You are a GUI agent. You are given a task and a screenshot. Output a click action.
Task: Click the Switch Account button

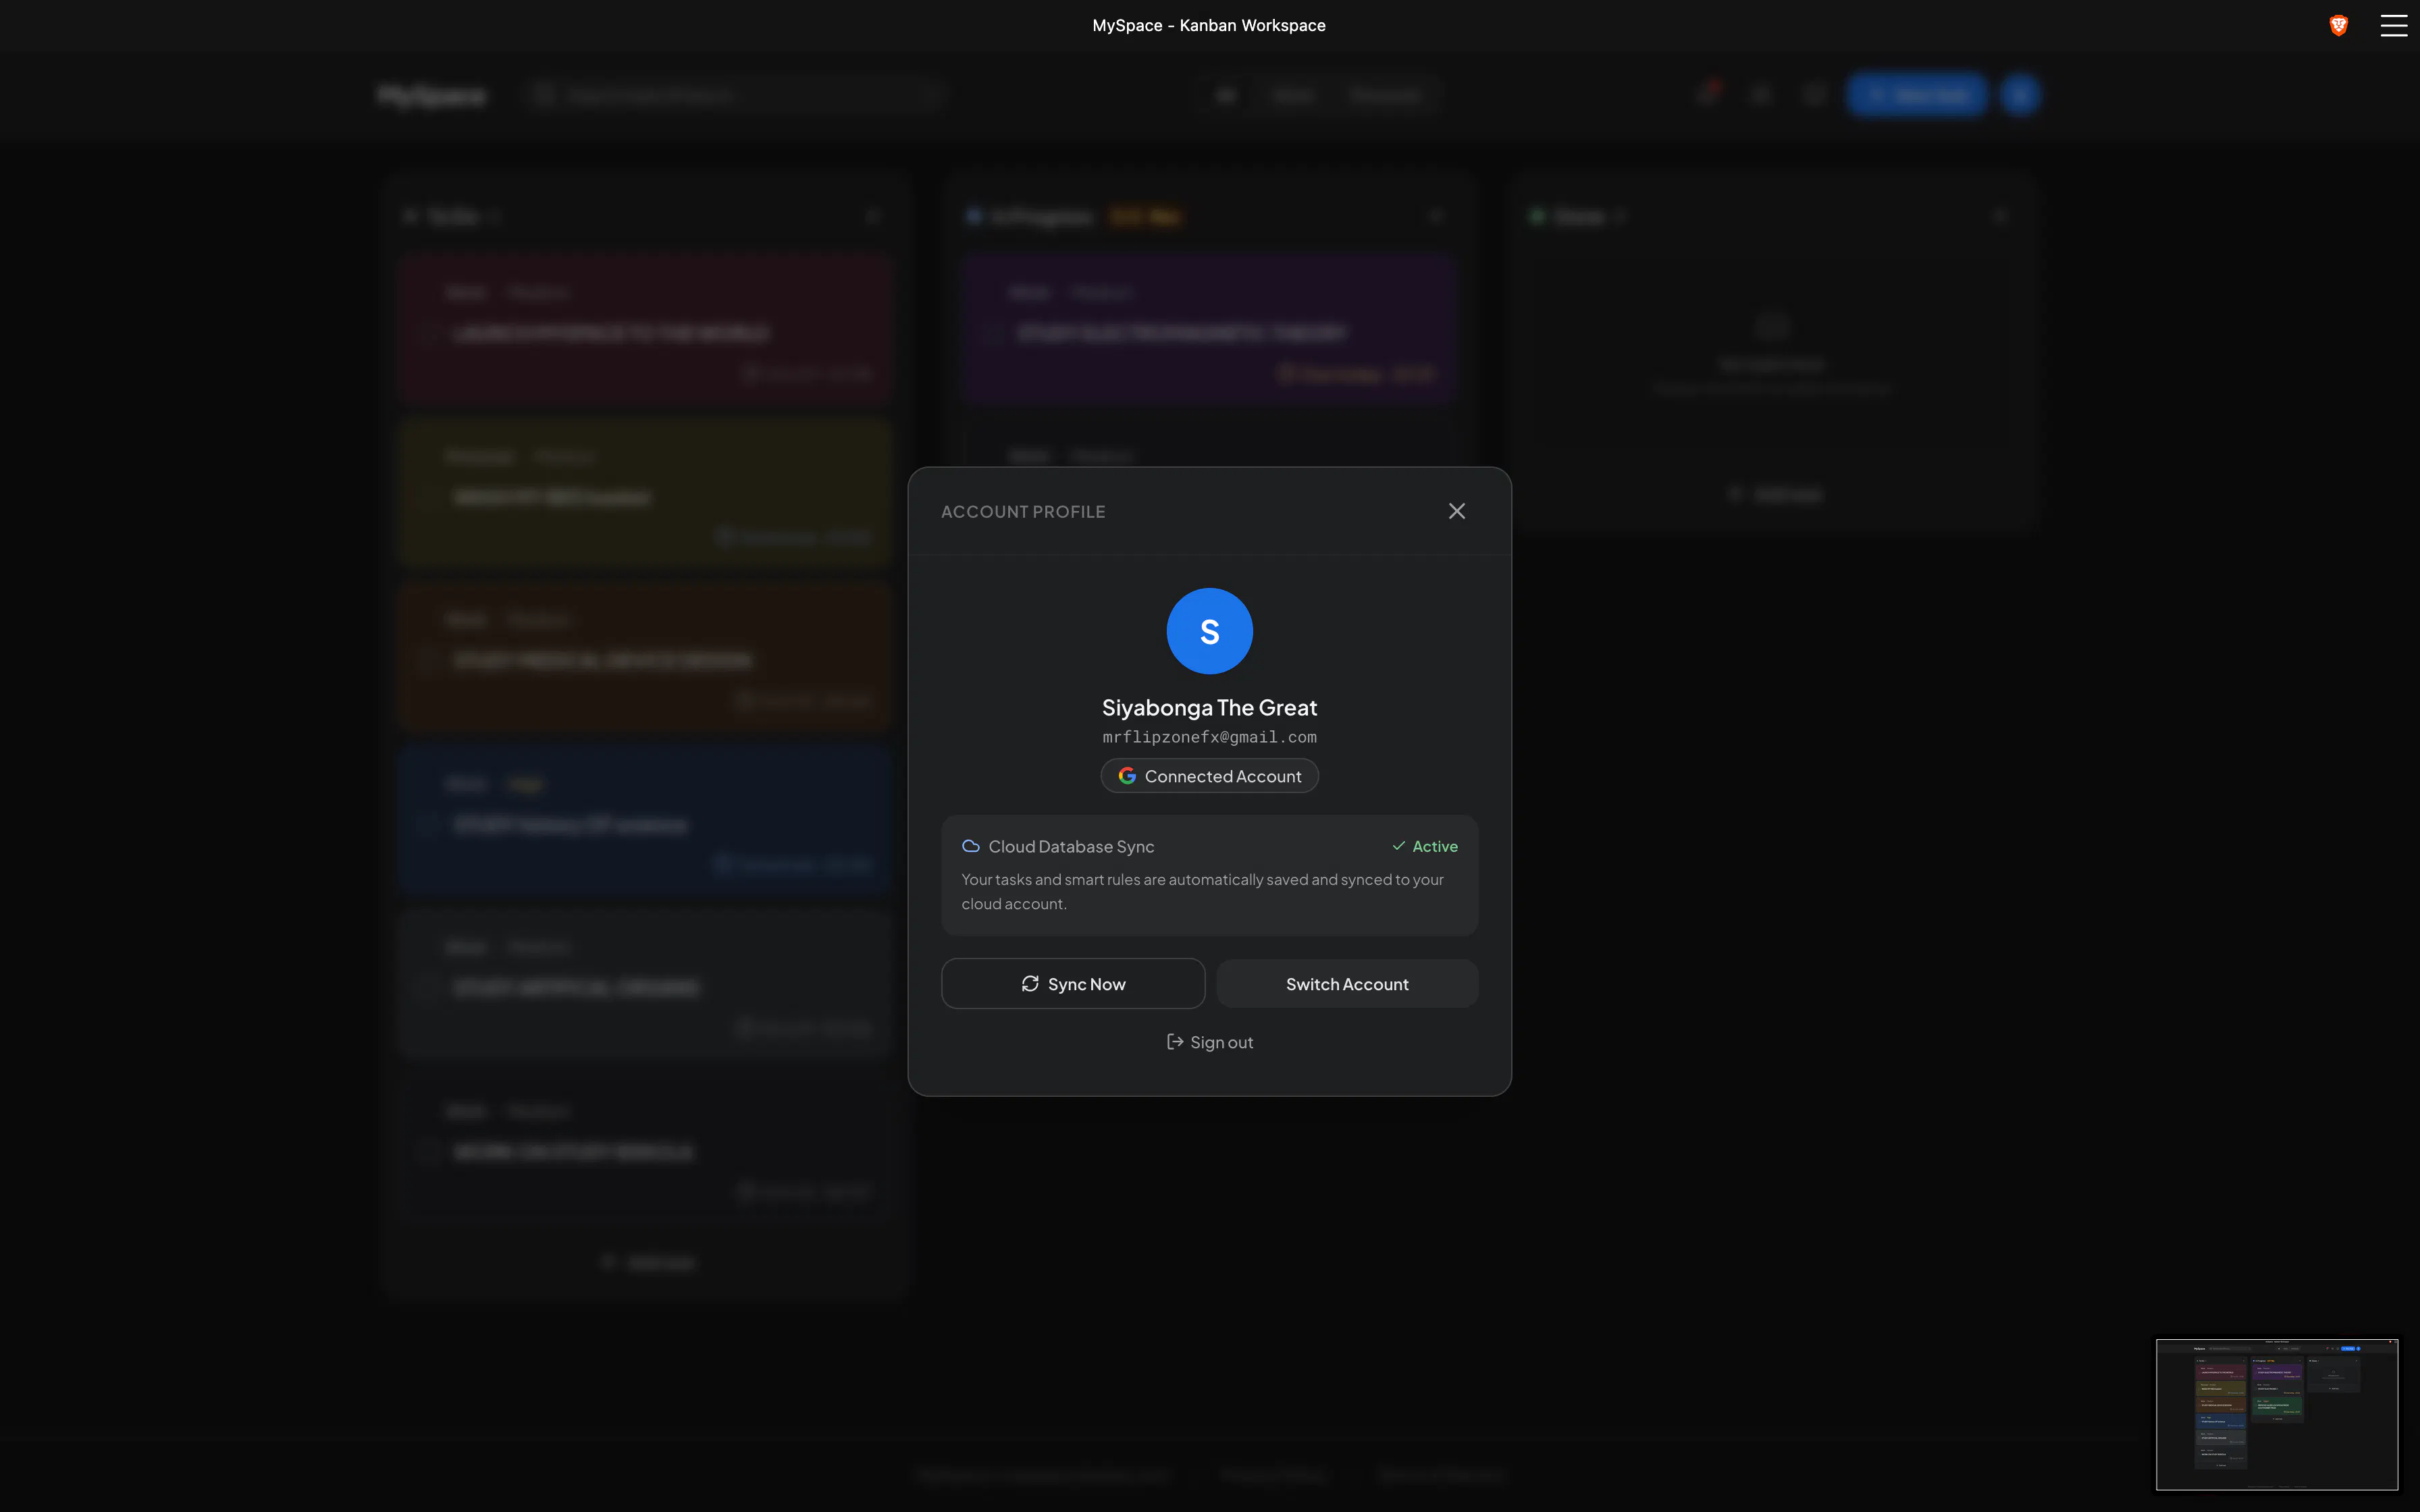coord(1347,984)
